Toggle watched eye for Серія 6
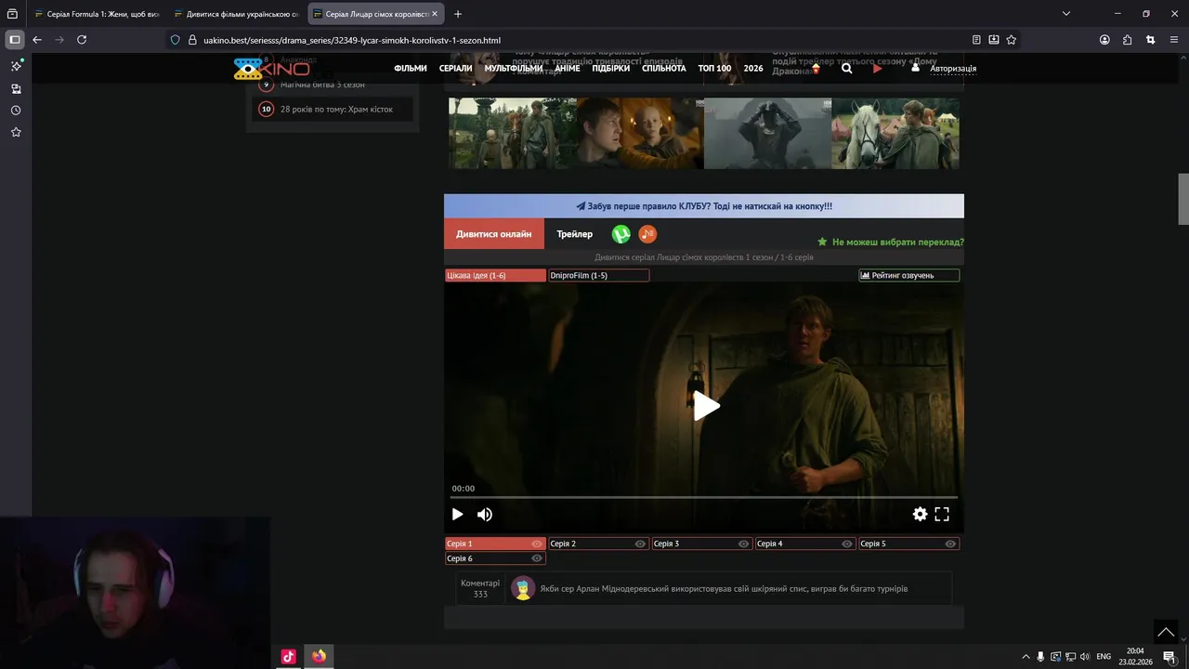This screenshot has width=1189, height=669. [537, 558]
